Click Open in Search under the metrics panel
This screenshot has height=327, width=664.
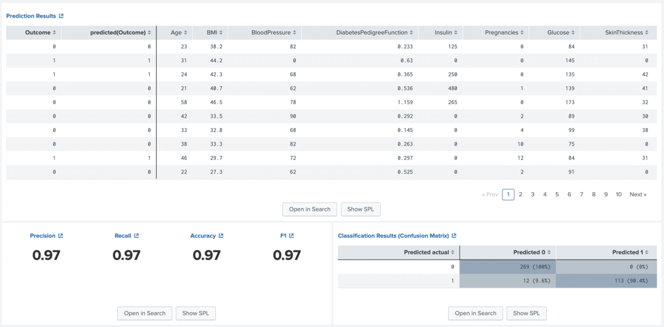145,313
